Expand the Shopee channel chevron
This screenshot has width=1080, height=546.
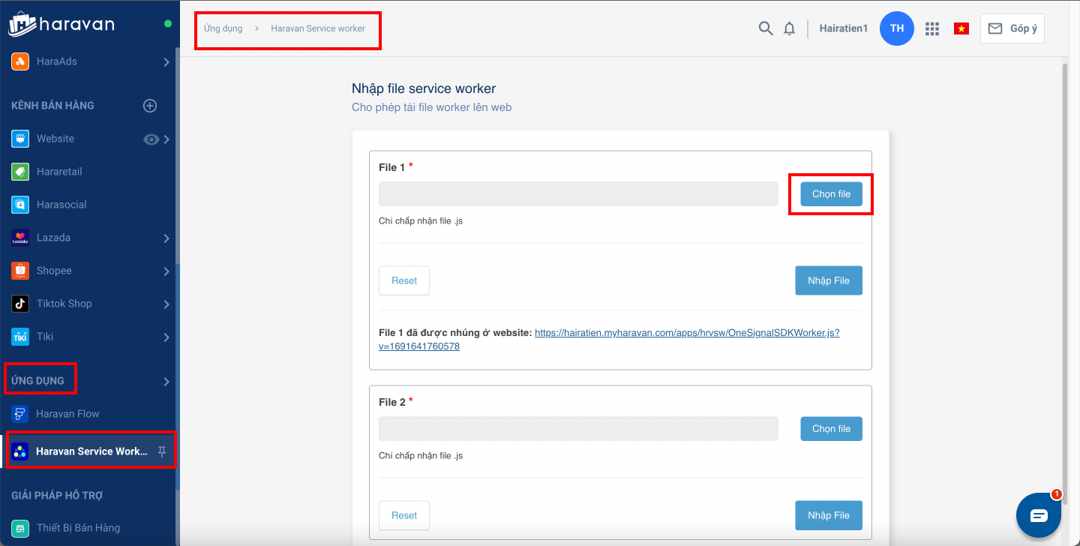coord(166,271)
